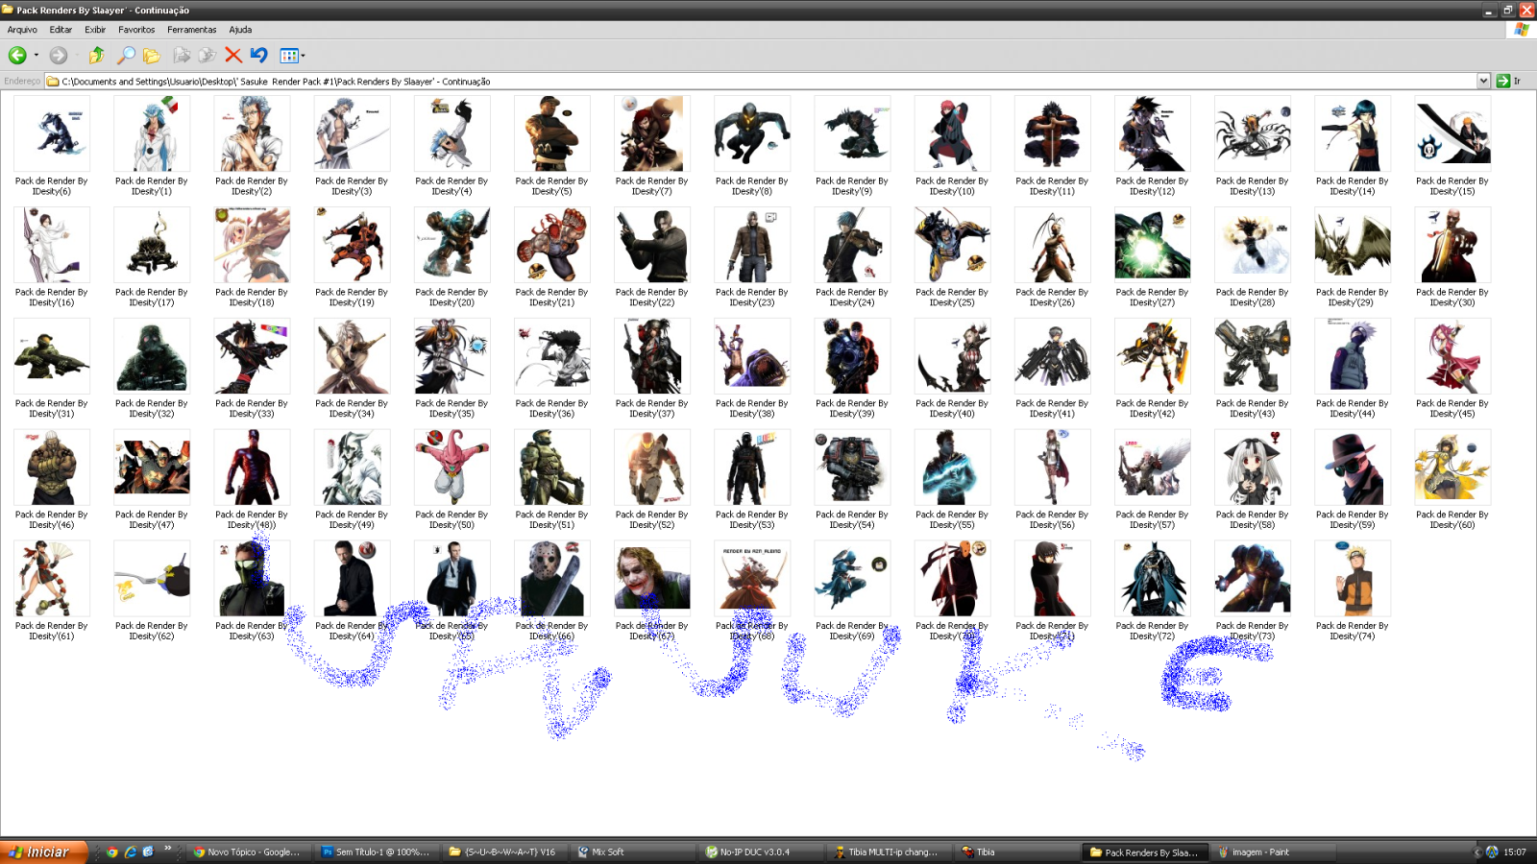Image resolution: width=1537 pixels, height=864 pixels.
Task: Open the Ajuda menu
Action: [x=240, y=30]
